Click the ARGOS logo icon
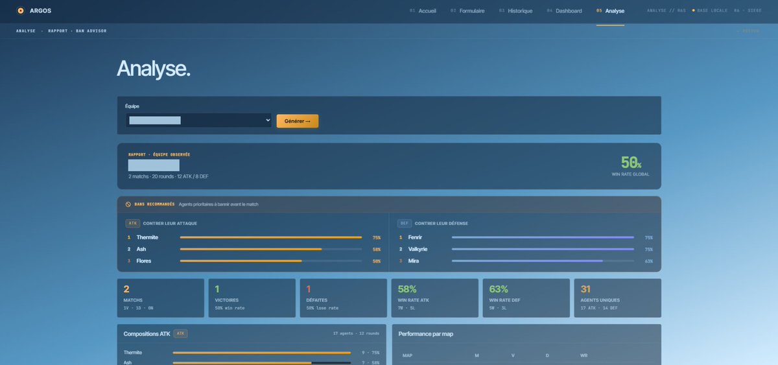Viewport: 778px width, 365px height. (x=21, y=11)
